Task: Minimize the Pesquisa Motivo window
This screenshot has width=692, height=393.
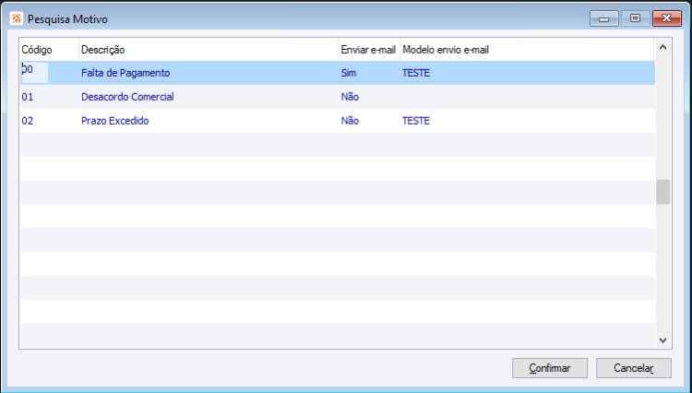Action: click(x=604, y=19)
